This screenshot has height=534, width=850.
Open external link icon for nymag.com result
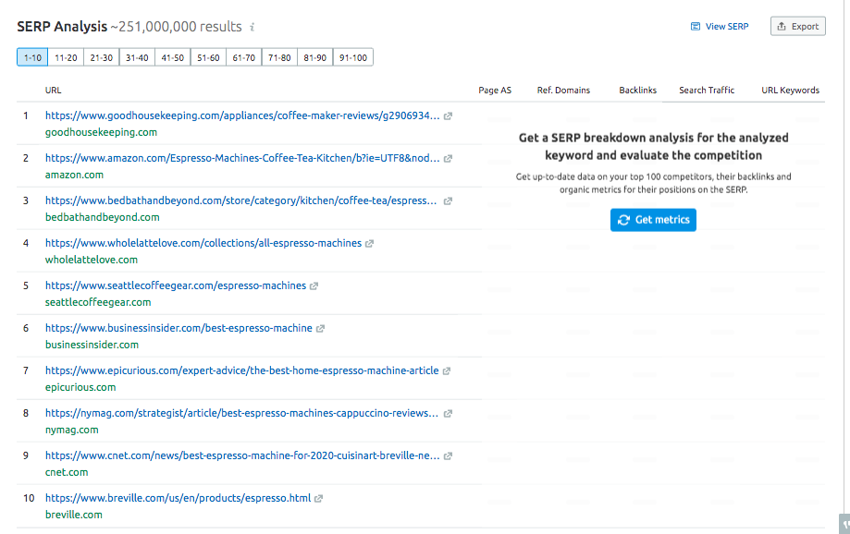click(448, 414)
